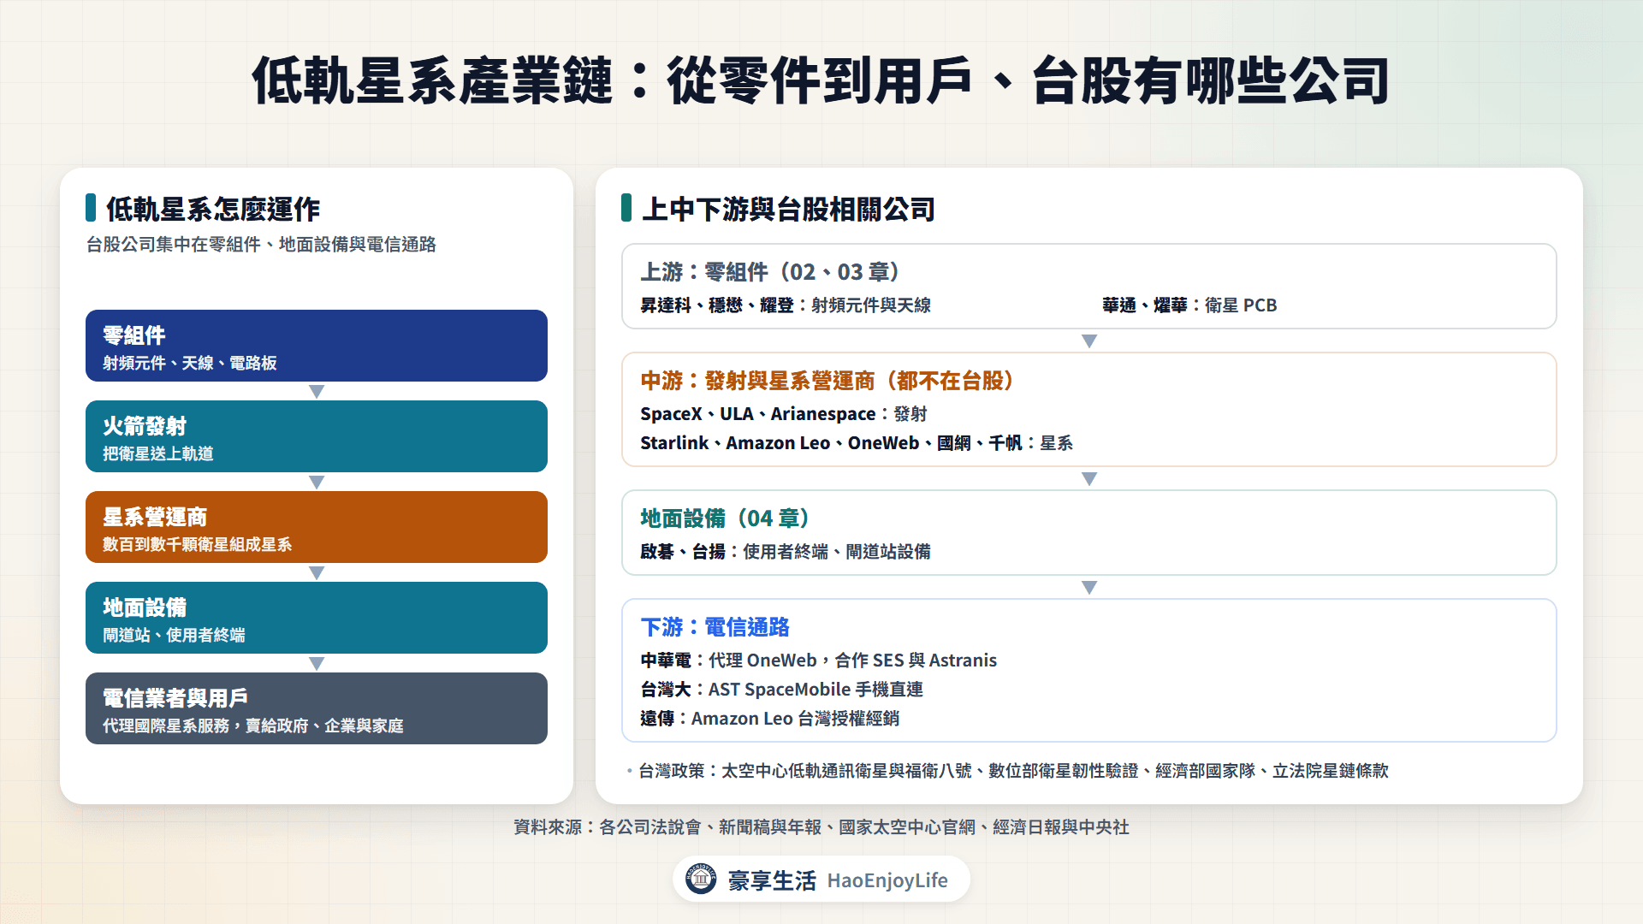Viewport: 1643px width, 924px height.
Task: Select the 星系營運商 orange card
Action: (x=317, y=527)
